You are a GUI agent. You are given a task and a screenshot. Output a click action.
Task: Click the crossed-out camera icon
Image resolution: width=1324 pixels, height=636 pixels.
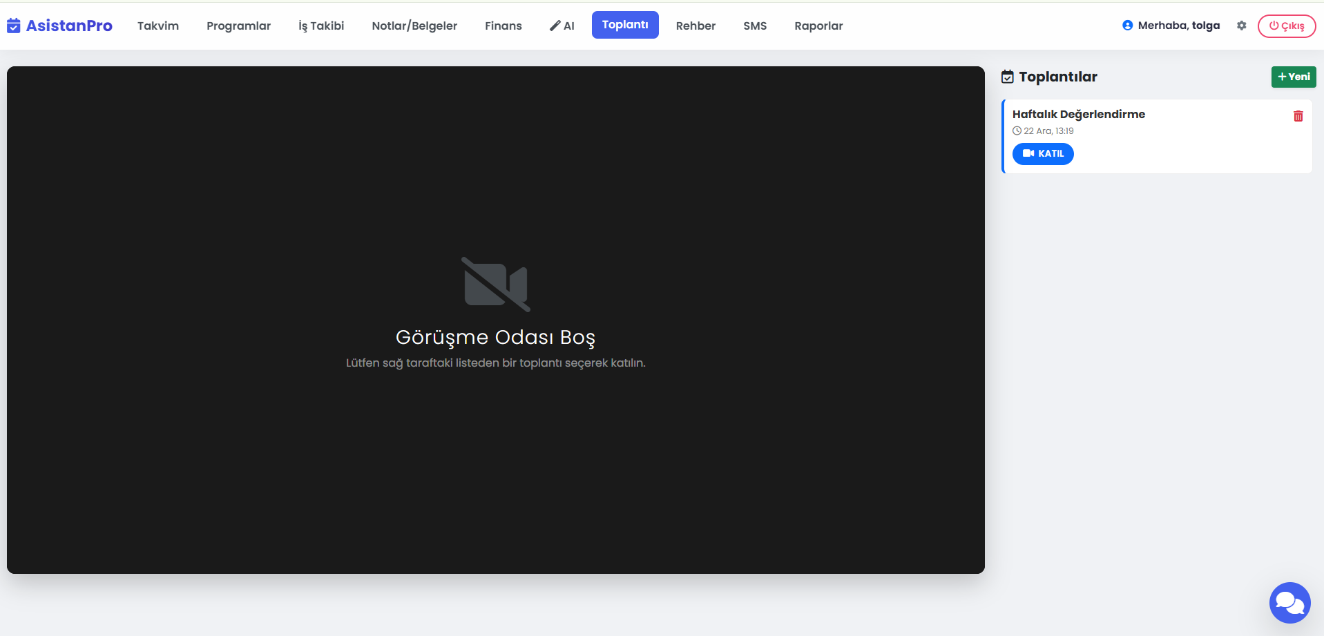pos(495,285)
